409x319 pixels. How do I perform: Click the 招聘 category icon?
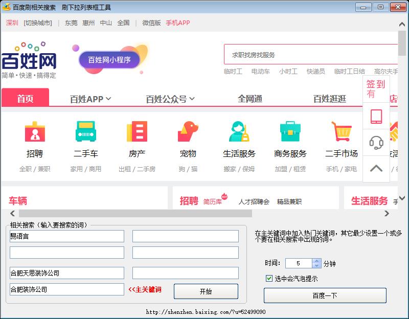tap(35, 131)
